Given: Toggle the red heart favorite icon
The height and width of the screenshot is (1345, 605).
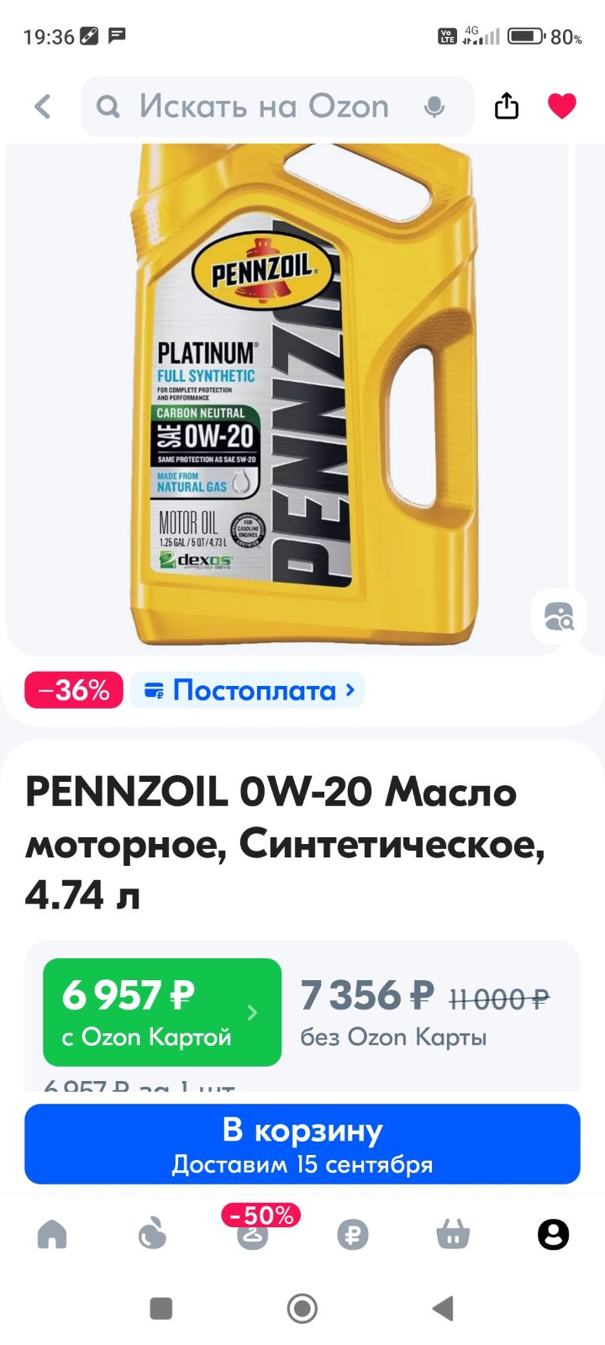Looking at the screenshot, I should coord(561,106).
